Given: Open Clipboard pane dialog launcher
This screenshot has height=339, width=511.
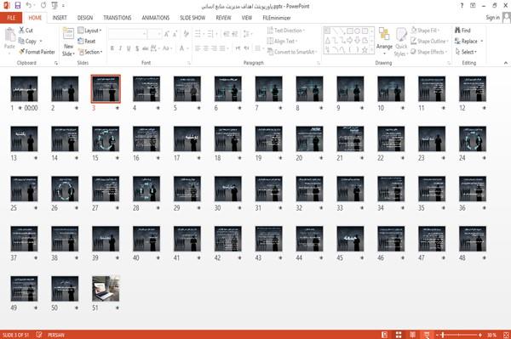Looking at the screenshot, I should click(x=56, y=63).
